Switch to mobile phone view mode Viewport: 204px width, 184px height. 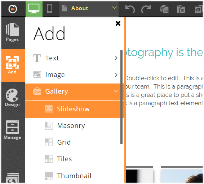tap(50, 9)
